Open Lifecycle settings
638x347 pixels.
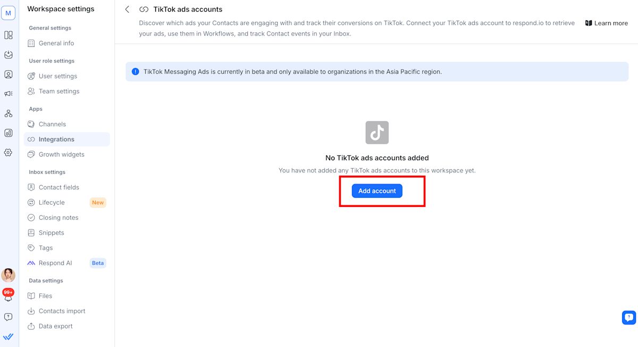click(52, 203)
